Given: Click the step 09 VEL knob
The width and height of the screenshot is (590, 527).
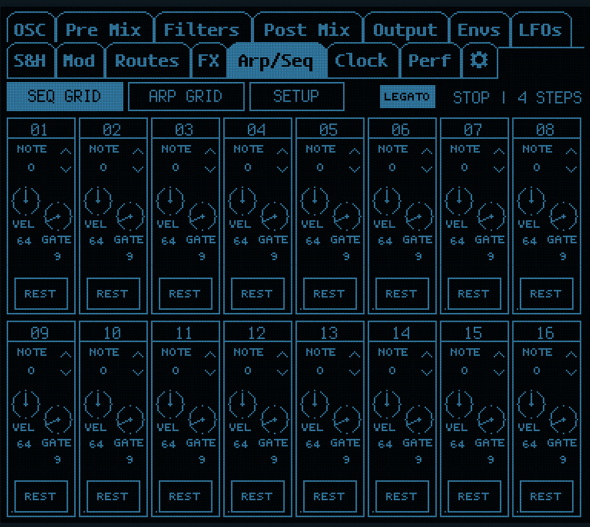Looking at the screenshot, I should point(26,404).
